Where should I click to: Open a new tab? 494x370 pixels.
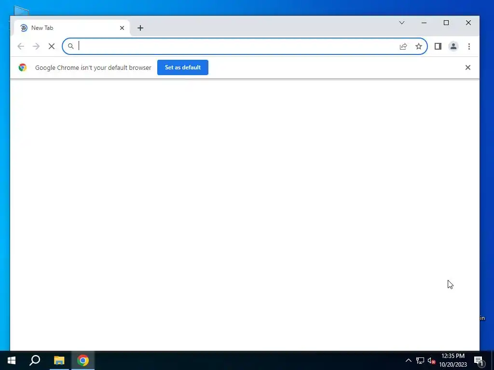(x=140, y=28)
